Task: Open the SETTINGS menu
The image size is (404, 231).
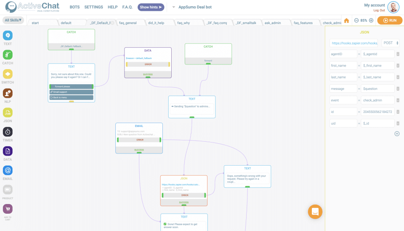Action: 93,7
